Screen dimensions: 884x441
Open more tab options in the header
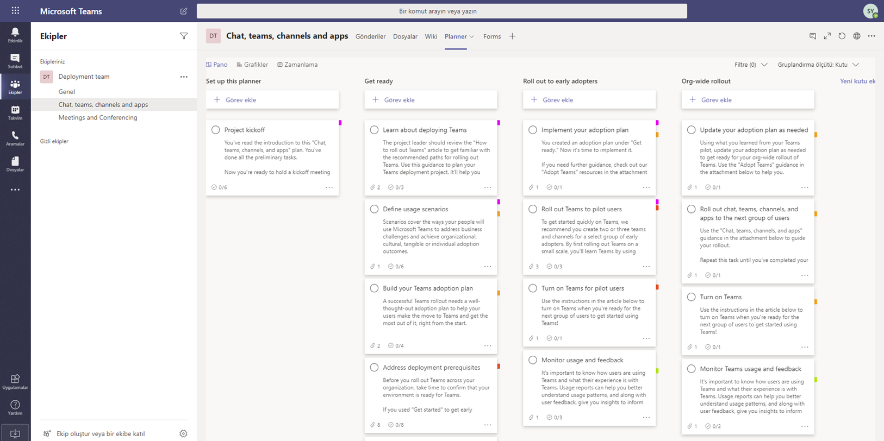871,36
